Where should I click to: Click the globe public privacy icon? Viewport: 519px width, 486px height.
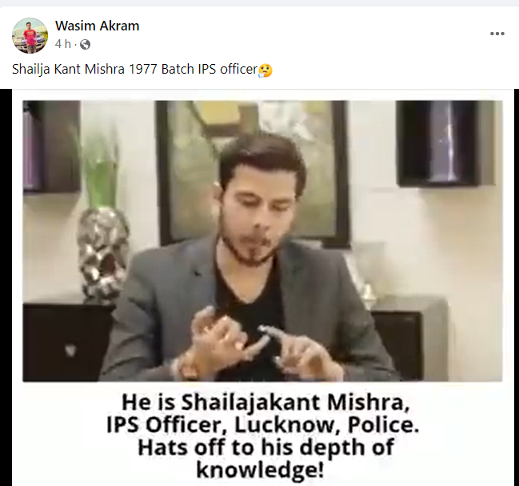tap(85, 44)
